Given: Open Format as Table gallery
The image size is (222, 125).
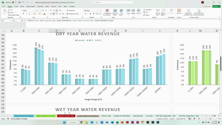Looking at the screenshot, I should 115,12.
